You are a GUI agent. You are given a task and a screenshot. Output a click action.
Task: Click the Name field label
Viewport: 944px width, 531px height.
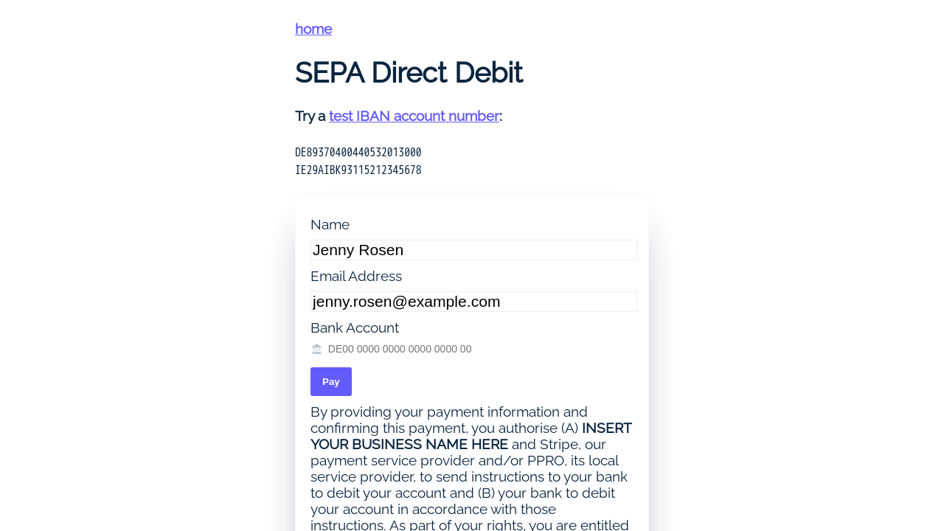click(330, 224)
